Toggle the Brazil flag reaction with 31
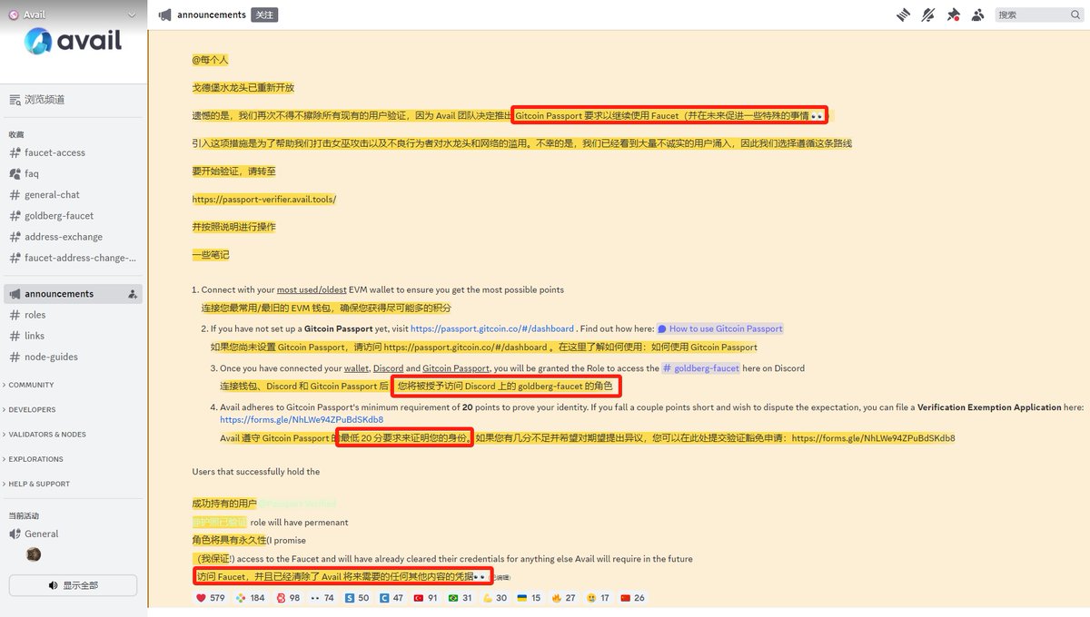The height and width of the screenshot is (617, 1090). point(461,598)
